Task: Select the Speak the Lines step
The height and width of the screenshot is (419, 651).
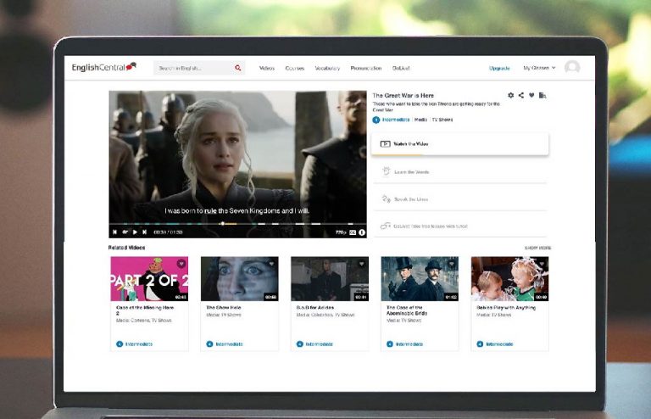Action: 459,199
